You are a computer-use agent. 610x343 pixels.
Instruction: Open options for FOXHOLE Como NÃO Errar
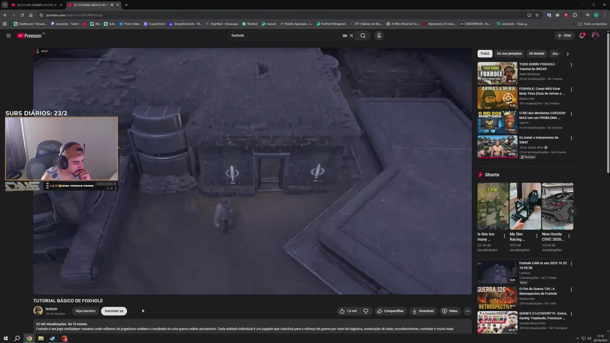571,90
